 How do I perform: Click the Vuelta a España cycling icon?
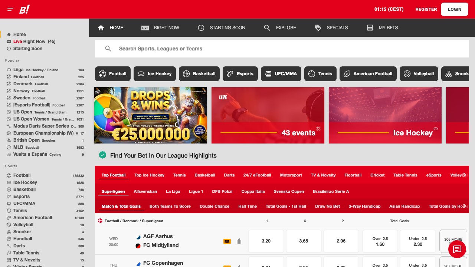click(x=9, y=154)
